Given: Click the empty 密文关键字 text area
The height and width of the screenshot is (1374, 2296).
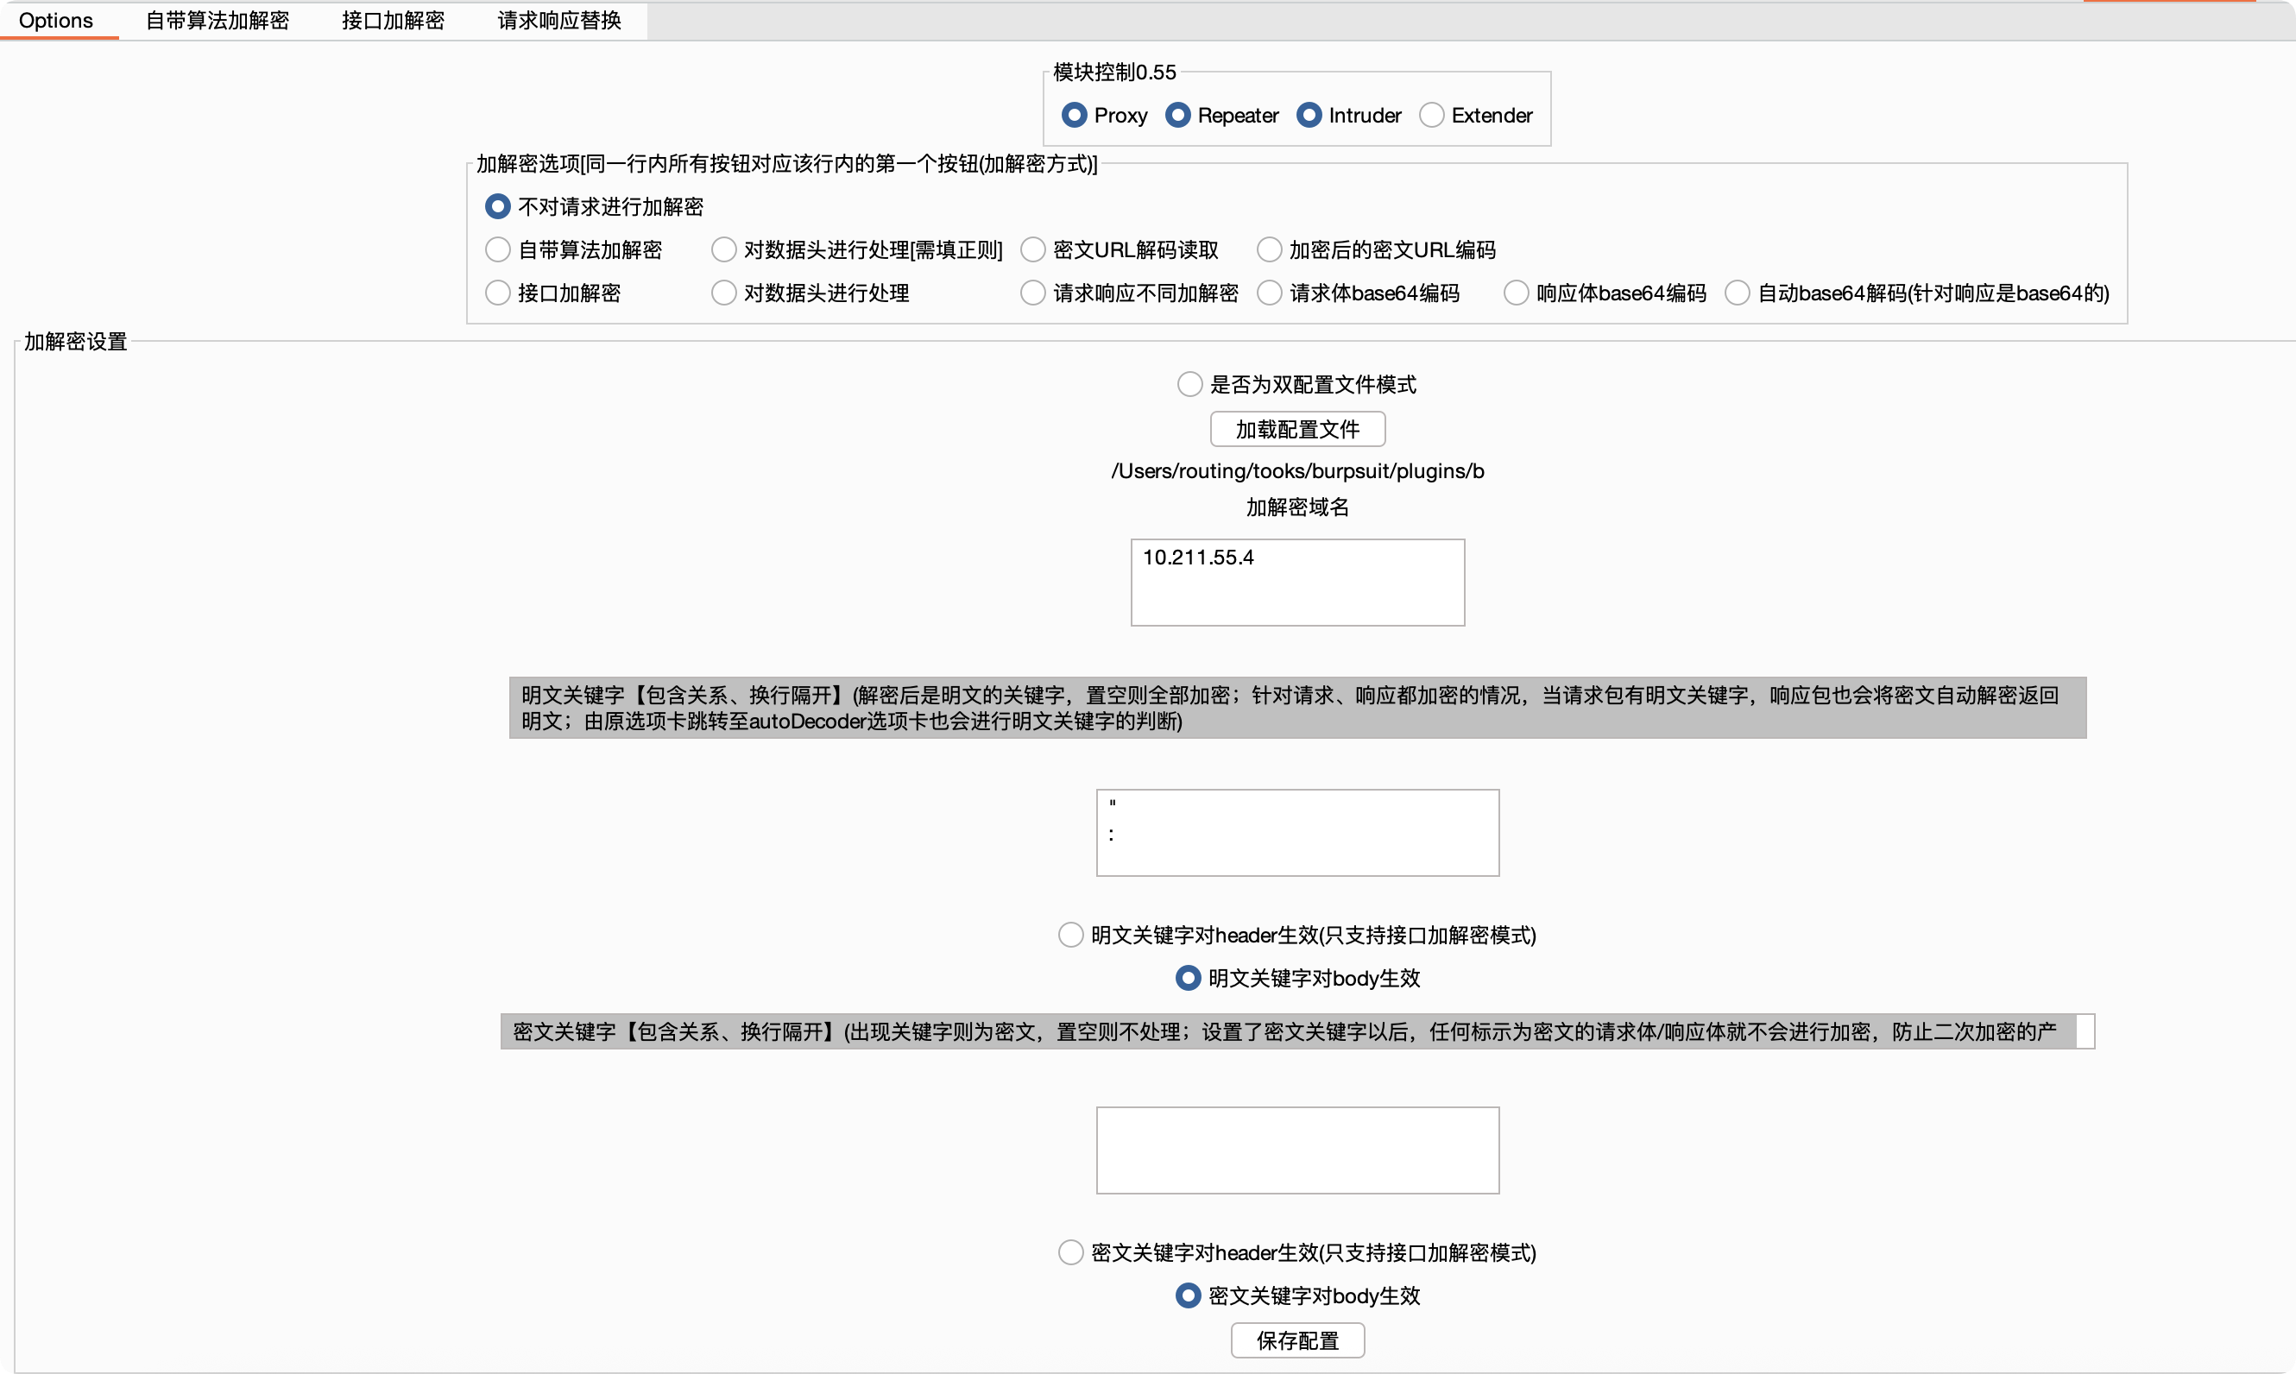Looking at the screenshot, I should [1297, 1150].
